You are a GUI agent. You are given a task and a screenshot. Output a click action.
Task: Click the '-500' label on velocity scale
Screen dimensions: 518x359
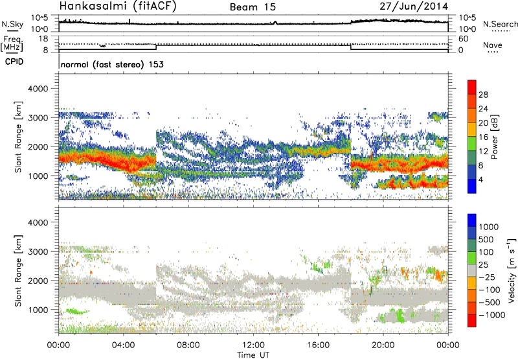tap(490, 303)
